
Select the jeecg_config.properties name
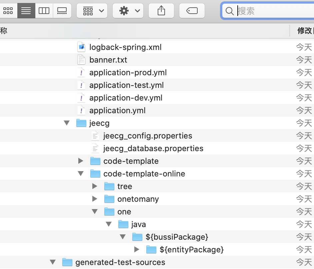(x=148, y=136)
